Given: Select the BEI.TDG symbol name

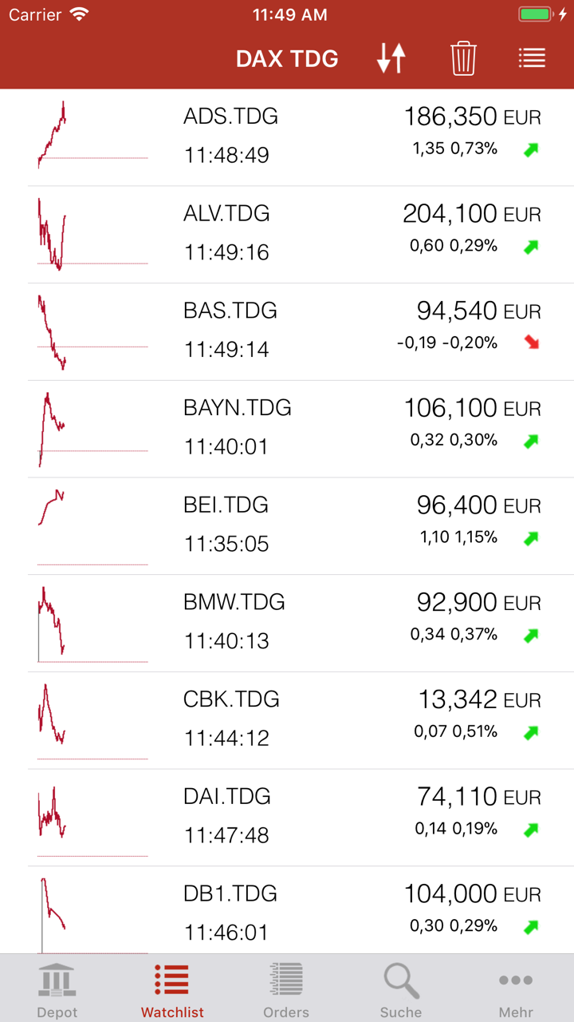Looking at the screenshot, I should pos(226,505).
